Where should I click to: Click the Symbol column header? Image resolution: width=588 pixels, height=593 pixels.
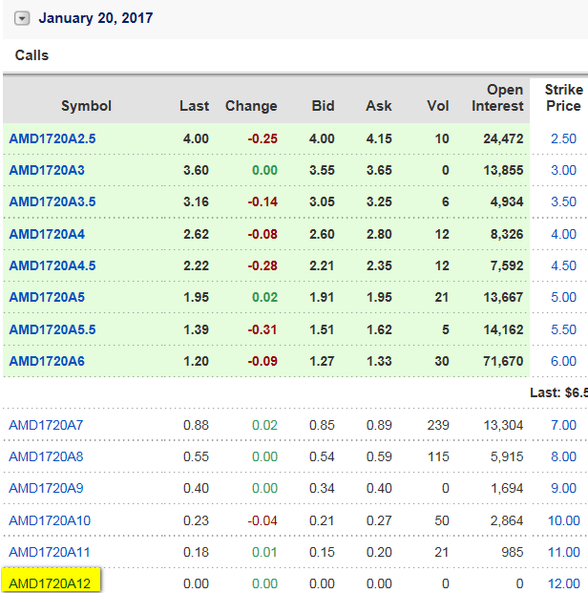[x=86, y=106]
